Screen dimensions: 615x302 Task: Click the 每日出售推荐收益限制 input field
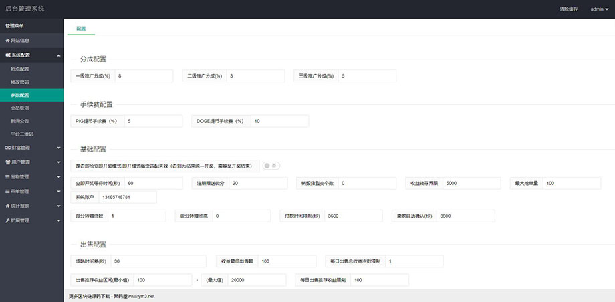pos(380,280)
